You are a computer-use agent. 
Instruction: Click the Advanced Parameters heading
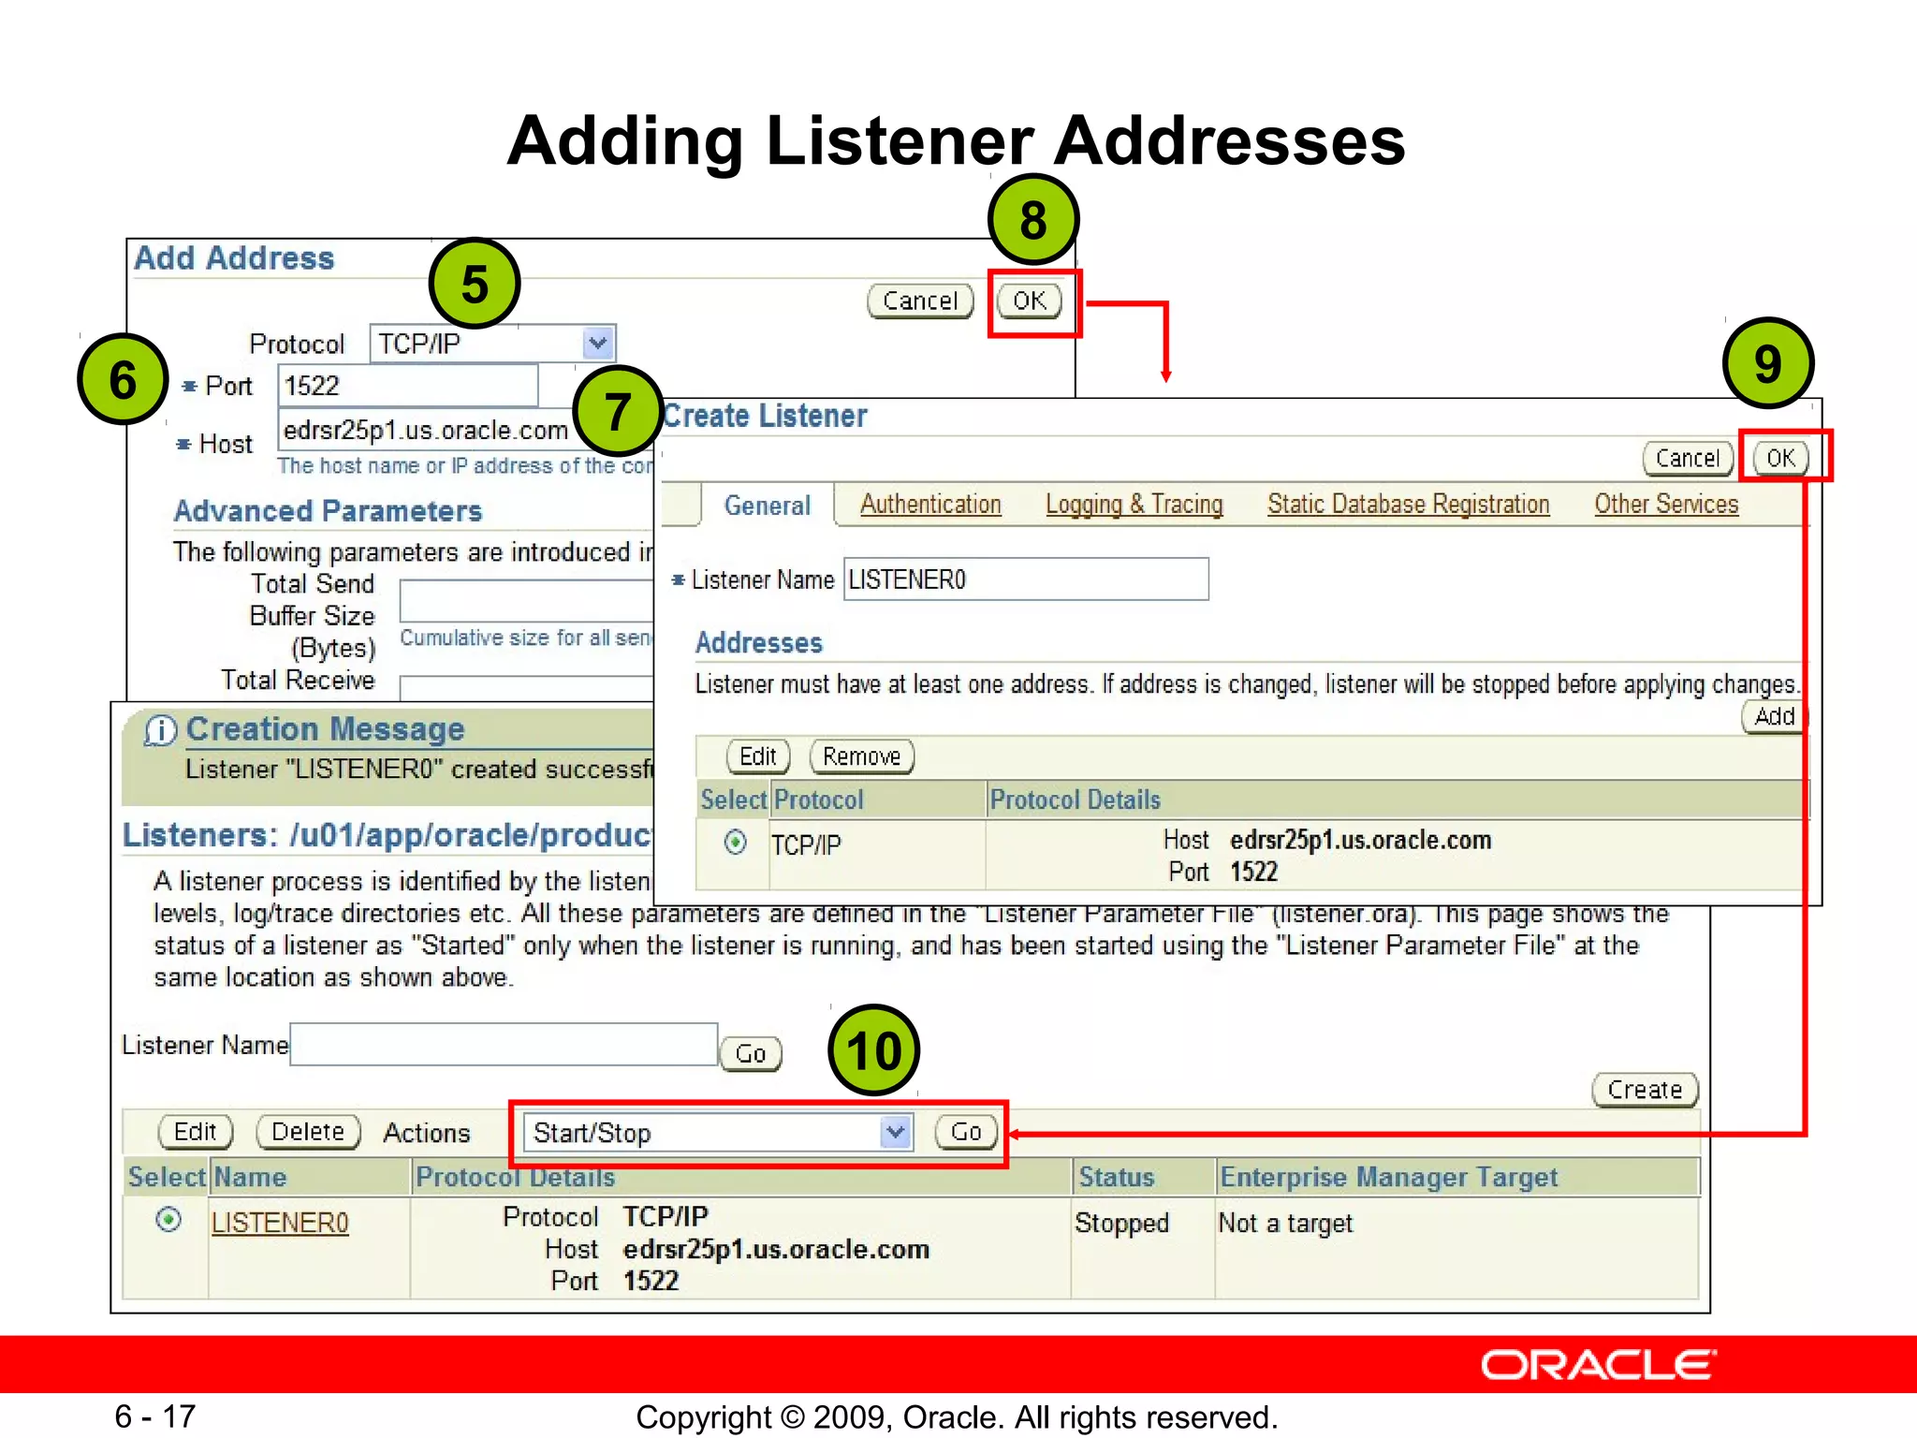point(328,511)
